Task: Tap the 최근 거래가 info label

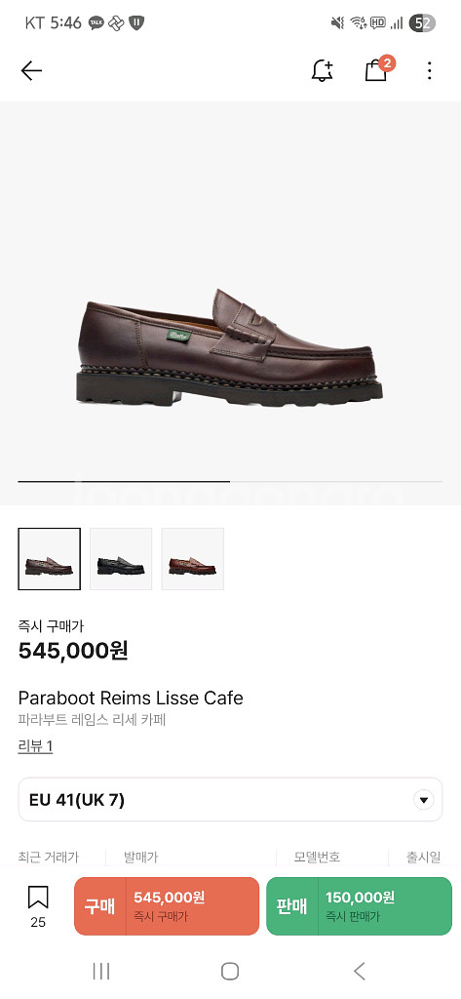Action: click(49, 857)
